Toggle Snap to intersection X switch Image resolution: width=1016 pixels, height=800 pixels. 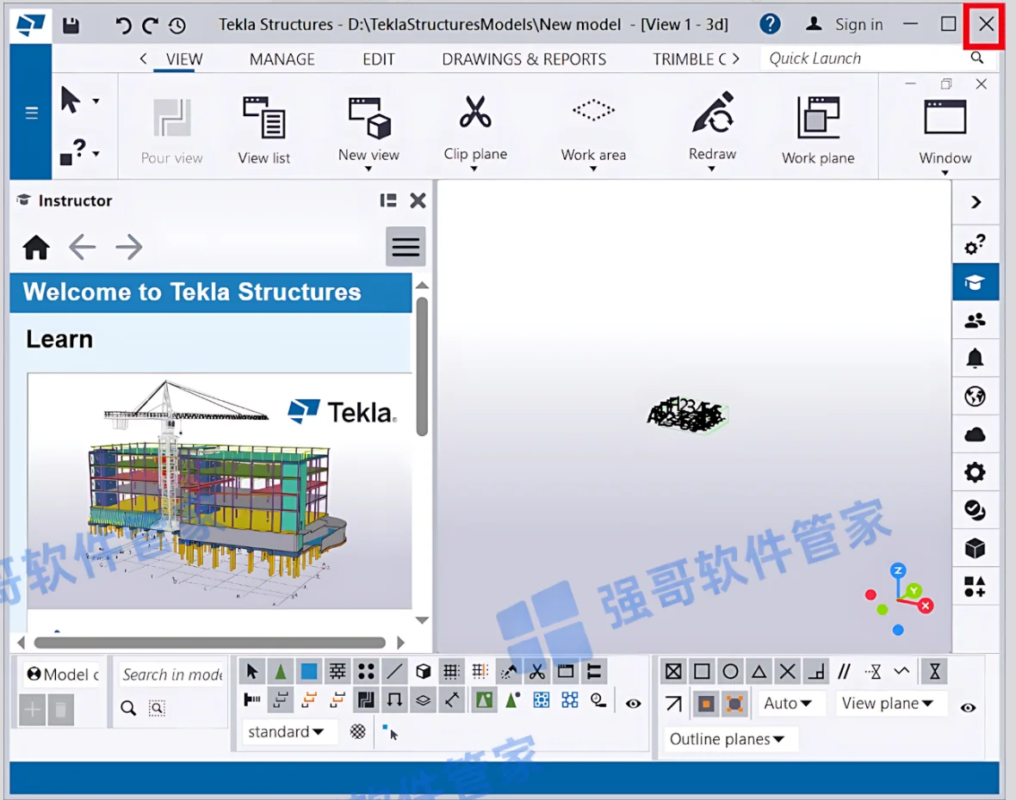(787, 672)
